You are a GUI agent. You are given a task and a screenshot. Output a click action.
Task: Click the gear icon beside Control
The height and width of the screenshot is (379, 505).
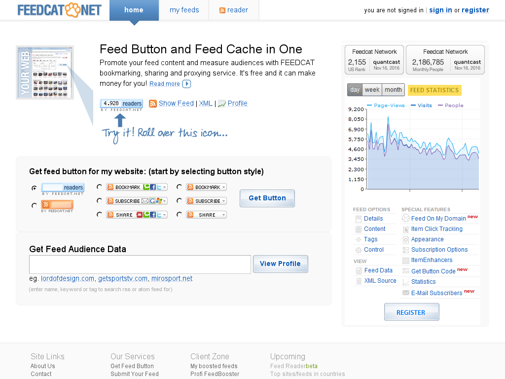pyautogui.click(x=359, y=250)
